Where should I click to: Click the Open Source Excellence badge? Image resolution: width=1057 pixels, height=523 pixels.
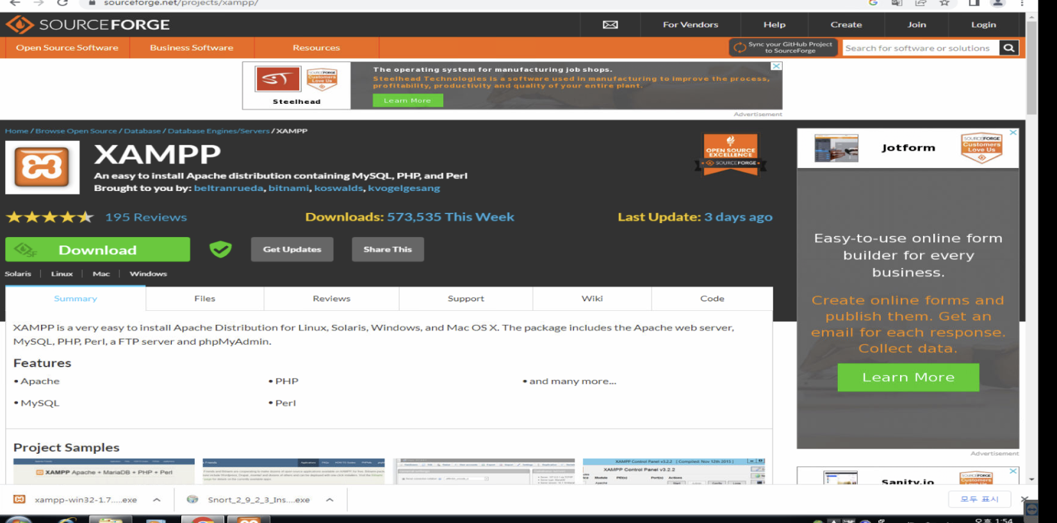point(730,154)
